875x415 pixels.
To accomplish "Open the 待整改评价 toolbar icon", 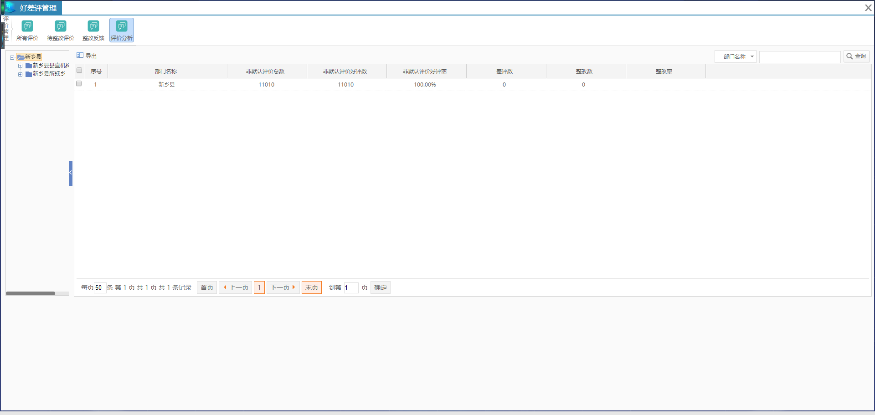I will pyautogui.click(x=61, y=26).
